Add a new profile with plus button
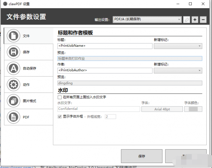The image size is (212, 168). pyautogui.click(x=195, y=20)
